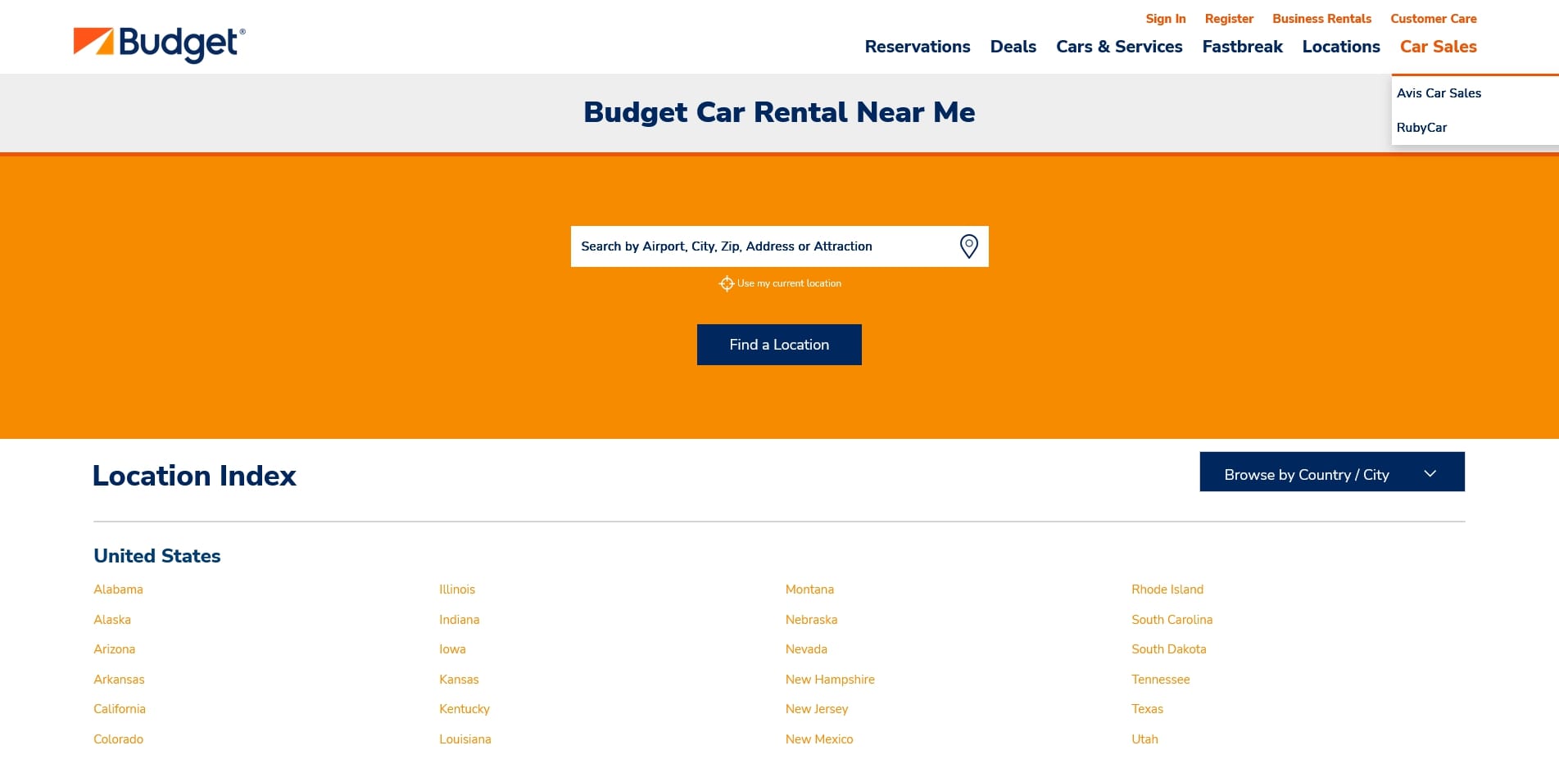Go to the Fastbreak page

[1242, 47]
